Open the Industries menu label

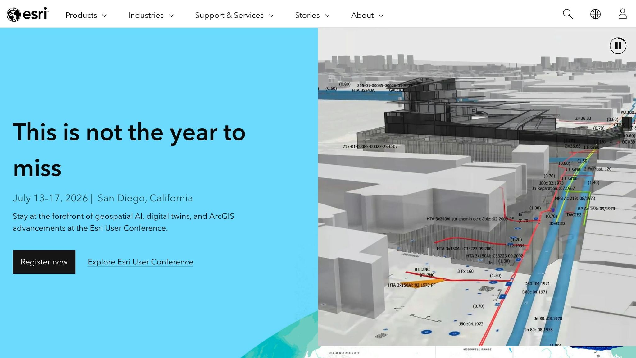(x=146, y=15)
